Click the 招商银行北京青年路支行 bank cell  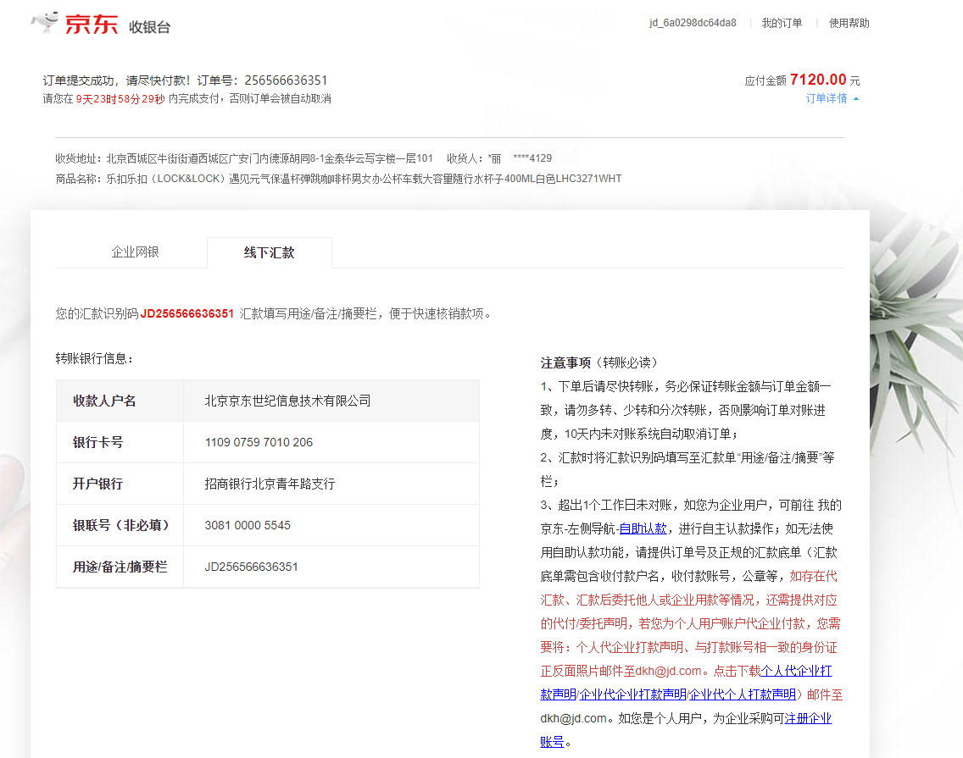click(x=270, y=484)
